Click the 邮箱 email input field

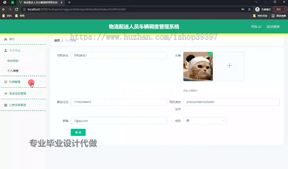coord(119,121)
